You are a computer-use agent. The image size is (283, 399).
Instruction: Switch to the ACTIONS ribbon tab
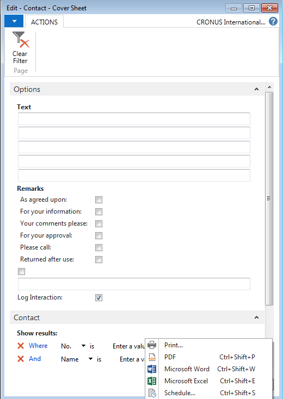click(x=44, y=22)
